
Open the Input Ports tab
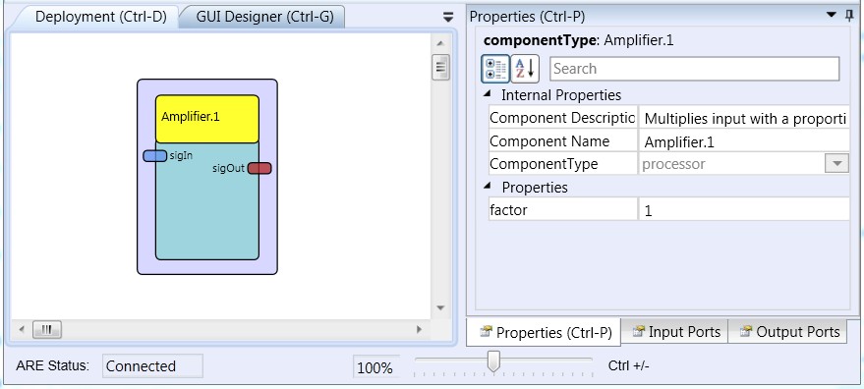(x=675, y=332)
